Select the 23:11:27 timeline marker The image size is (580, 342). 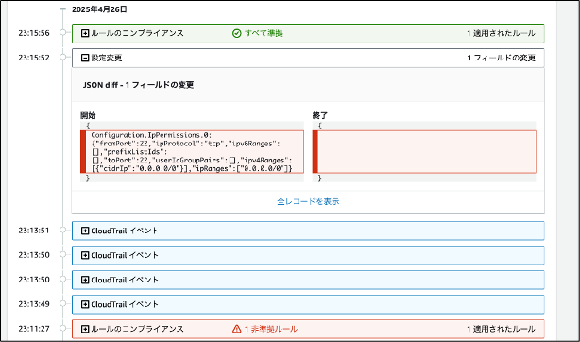click(x=63, y=328)
